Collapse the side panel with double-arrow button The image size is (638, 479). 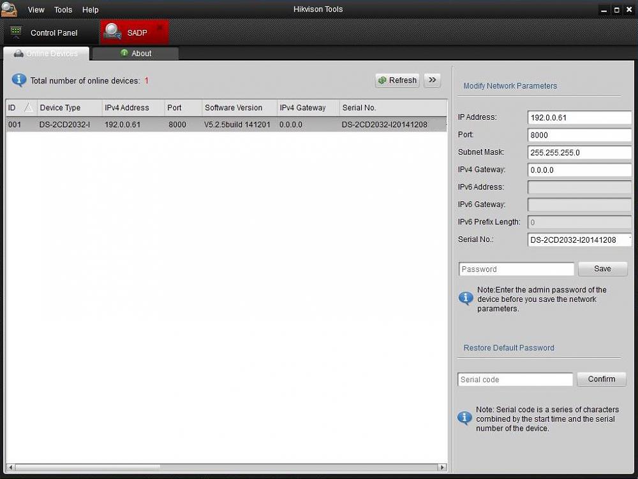coord(433,80)
